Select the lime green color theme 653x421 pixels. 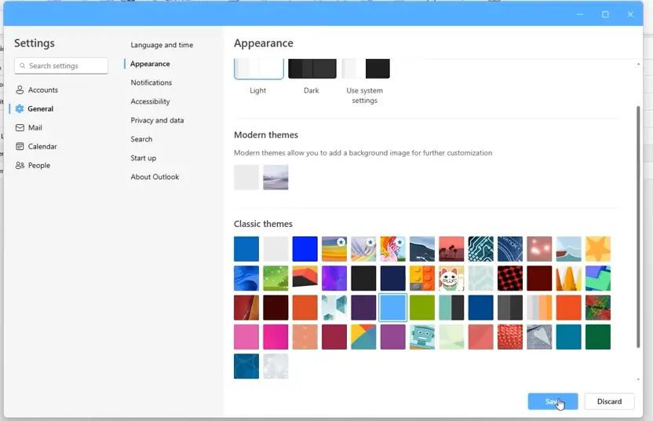(x=422, y=308)
